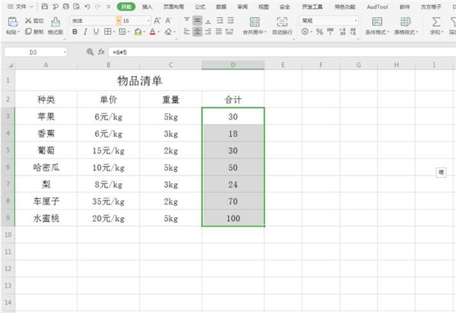Open the font color dropdown arrow
The width and height of the screenshot is (456, 313).
[x=159, y=32]
